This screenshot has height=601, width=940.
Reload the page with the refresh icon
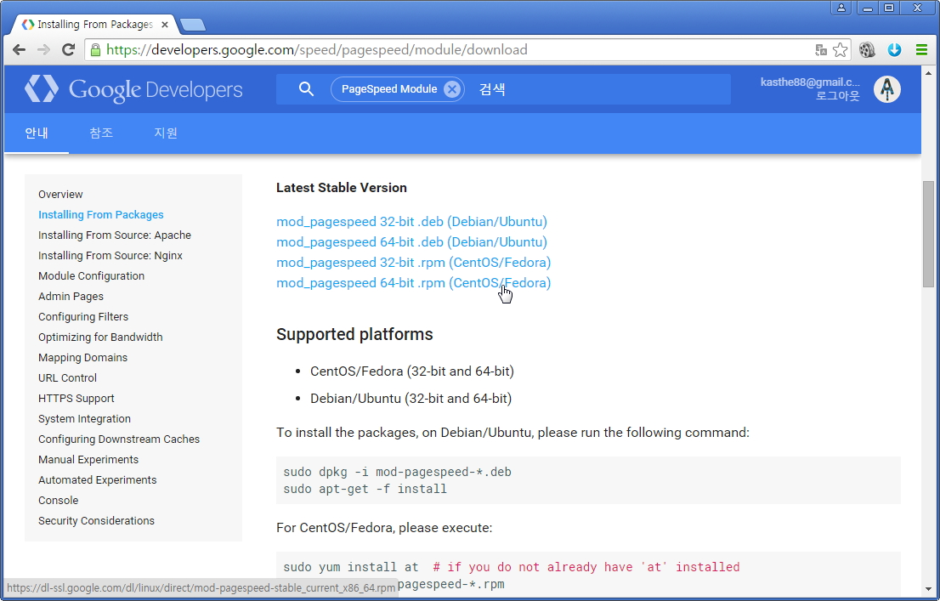pyautogui.click(x=68, y=50)
